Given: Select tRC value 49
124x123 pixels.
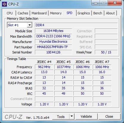Looking at the screenshot, I should pyautogui.click(x=63, y=93).
